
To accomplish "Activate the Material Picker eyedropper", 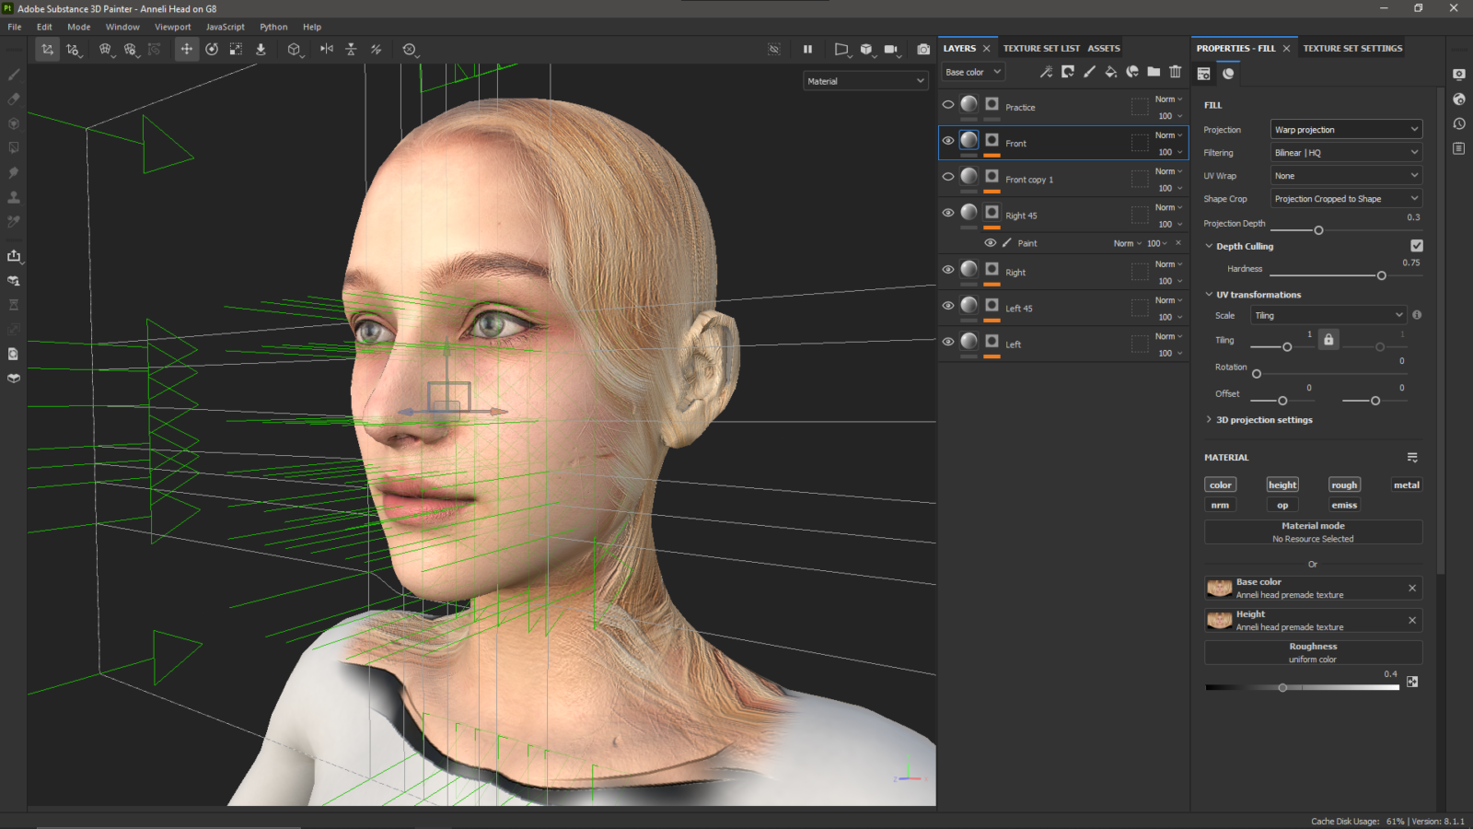I will 13,221.
